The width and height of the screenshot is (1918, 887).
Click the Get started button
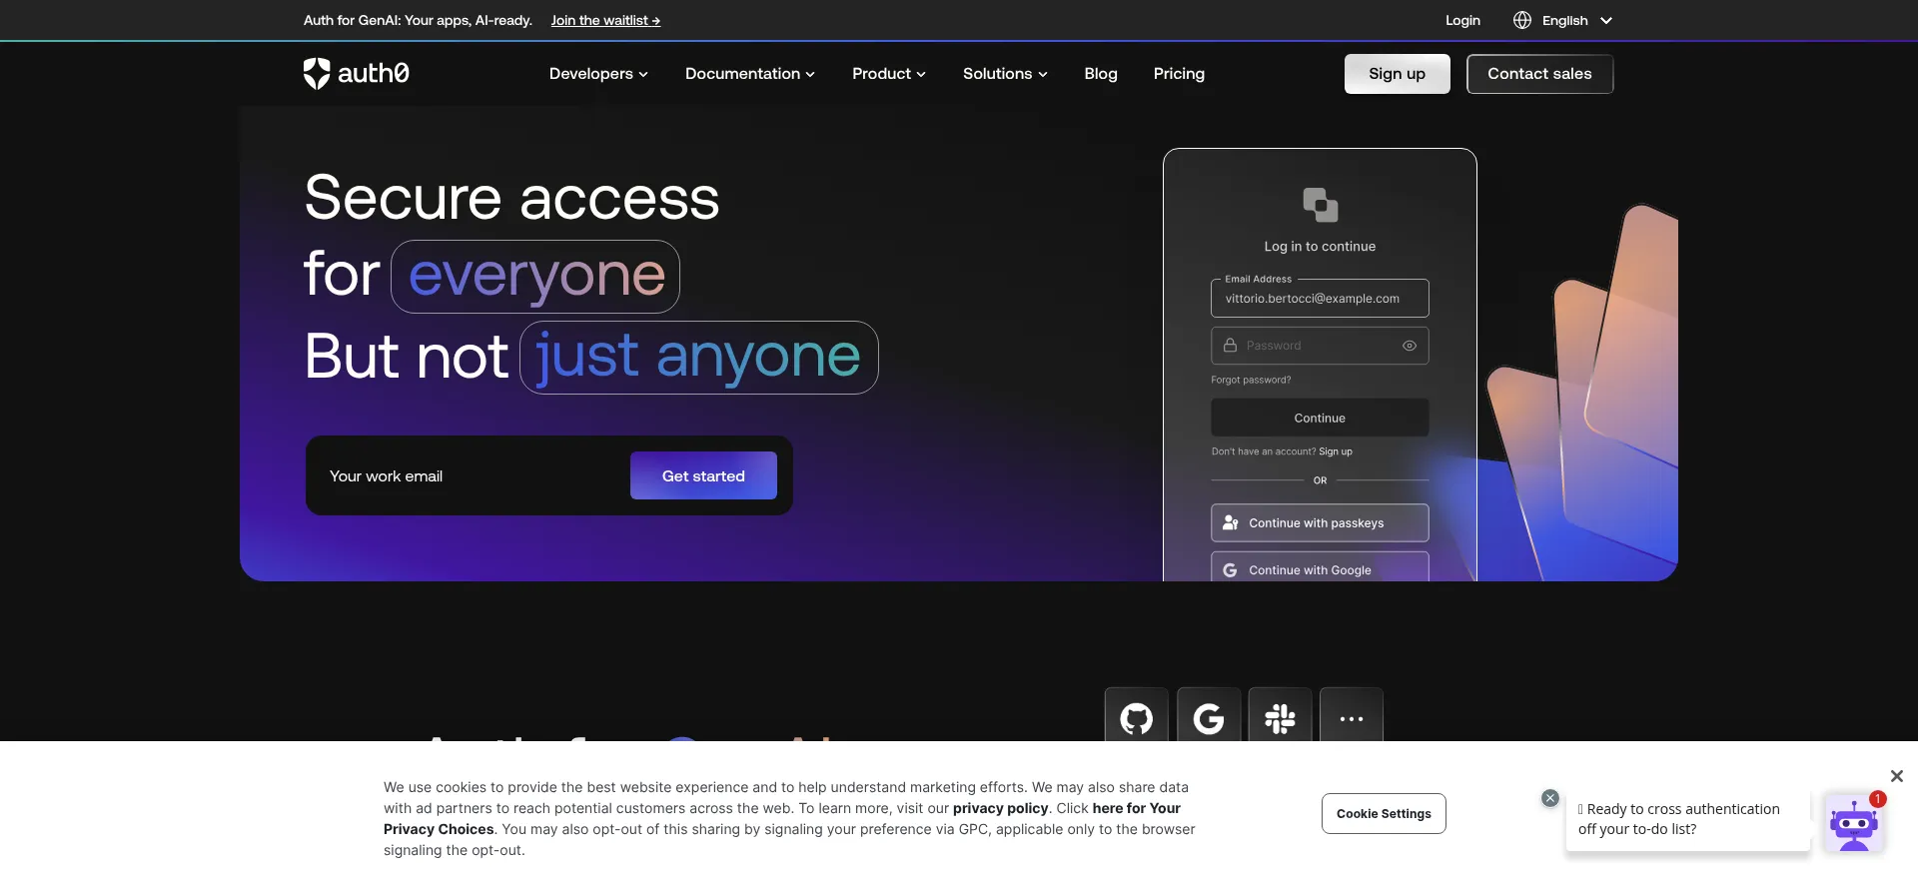click(x=703, y=475)
